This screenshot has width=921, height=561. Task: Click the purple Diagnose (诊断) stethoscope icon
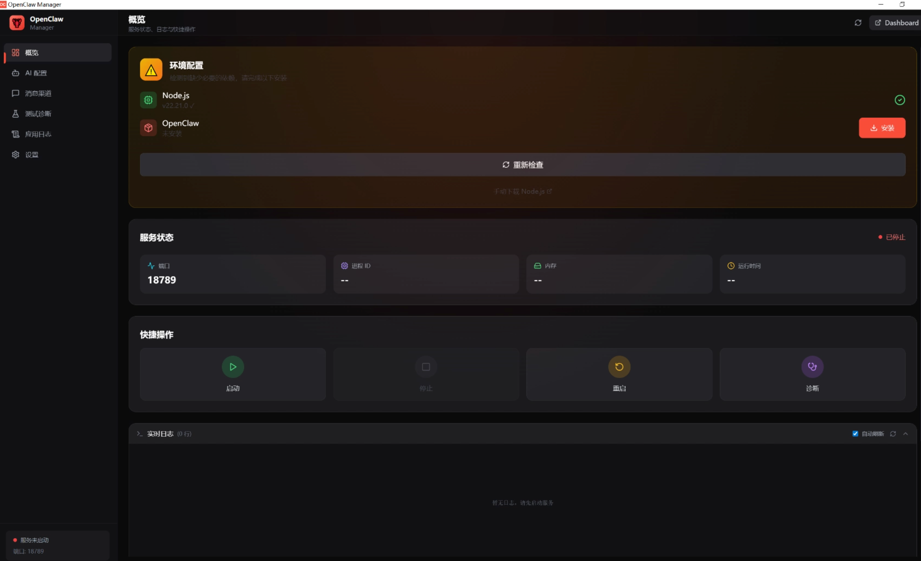pyautogui.click(x=812, y=367)
